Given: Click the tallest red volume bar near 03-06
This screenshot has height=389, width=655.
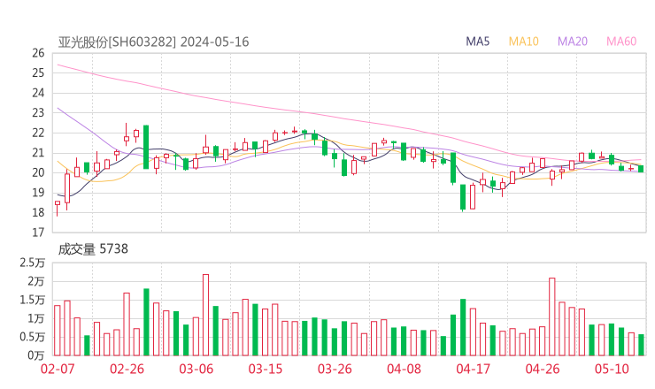Looking at the screenshot, I should coord(205,315).
